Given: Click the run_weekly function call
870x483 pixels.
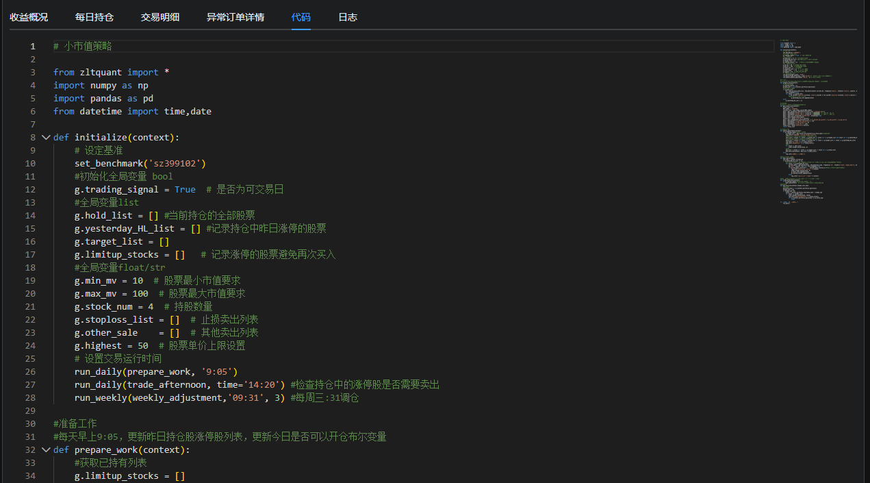Looking at the screenshot, I should 101,397.
